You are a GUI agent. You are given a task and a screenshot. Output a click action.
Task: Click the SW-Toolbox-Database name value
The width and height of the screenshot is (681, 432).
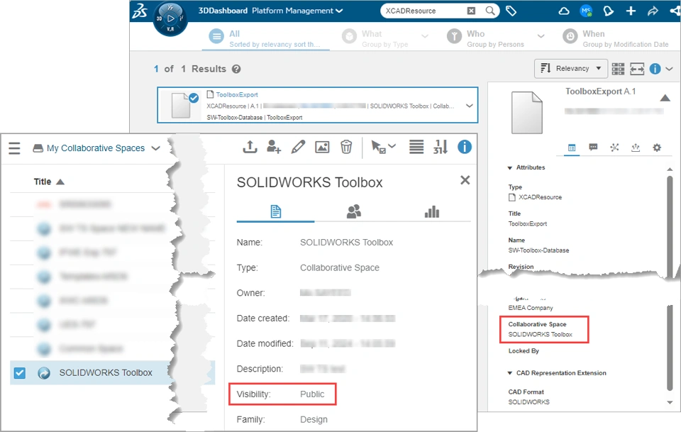[x=538, y=250]
